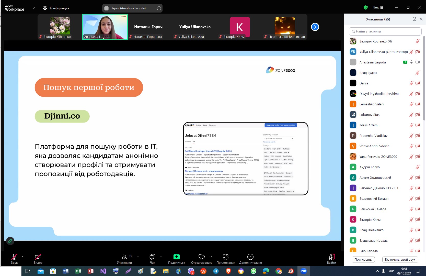Select Davyd Prykhodko (he/him) participant row
Image resolution: width=426 pixels, height=276 pixels.
click(385, 94)
